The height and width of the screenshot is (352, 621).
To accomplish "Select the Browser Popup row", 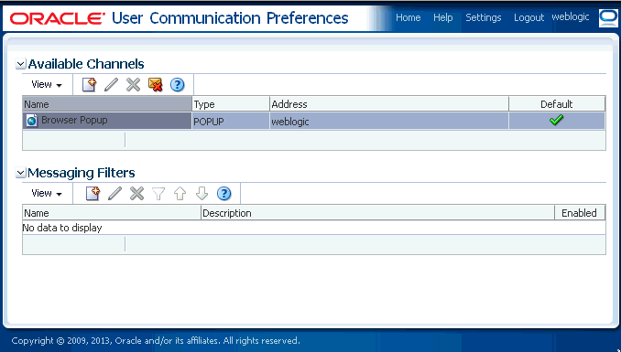I will (313, 121).
